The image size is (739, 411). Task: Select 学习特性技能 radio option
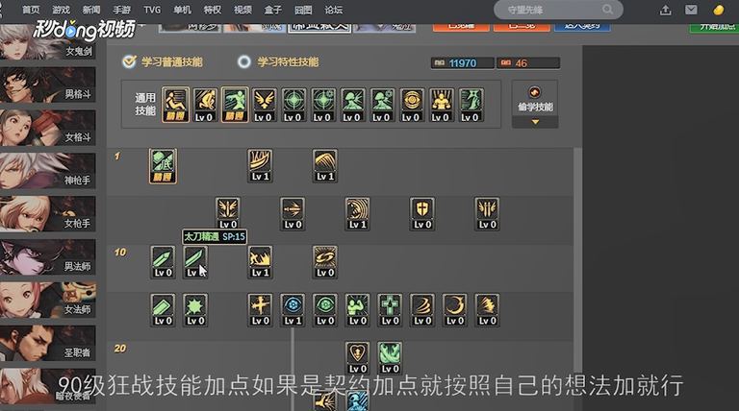point(244,61)
